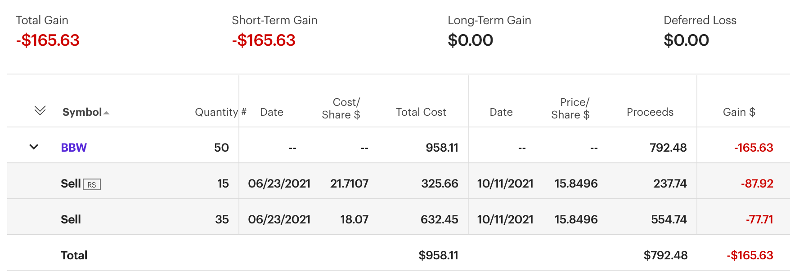This screenshot has height=271, width=790.
Task: Click the Gain $ column header
Action: [x=739, y=112]
